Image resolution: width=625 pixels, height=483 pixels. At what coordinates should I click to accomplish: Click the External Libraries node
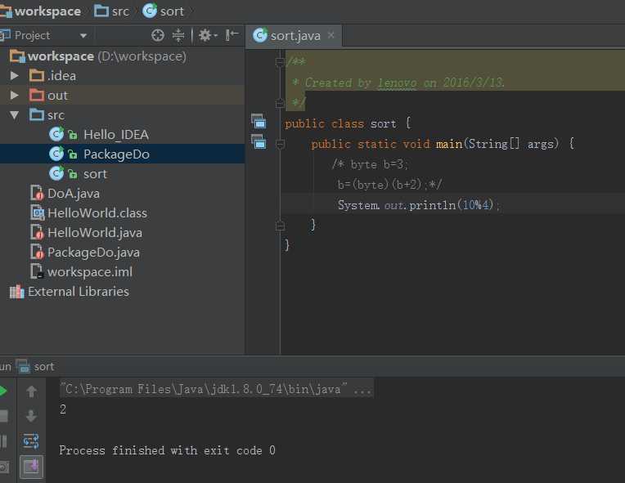click(79, 292)
